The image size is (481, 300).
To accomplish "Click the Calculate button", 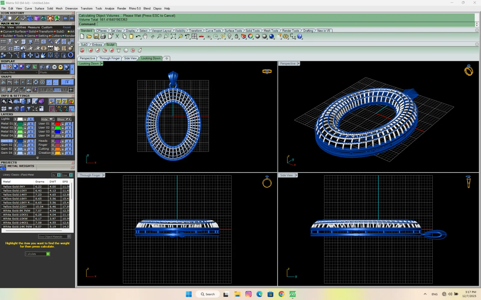I will tap(38, 254).
